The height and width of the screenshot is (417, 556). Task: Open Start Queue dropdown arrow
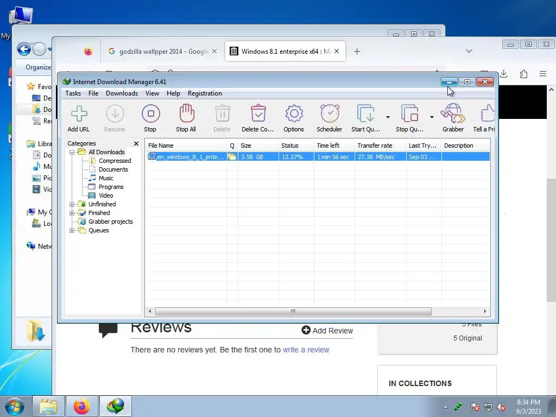tap(388, 117)
